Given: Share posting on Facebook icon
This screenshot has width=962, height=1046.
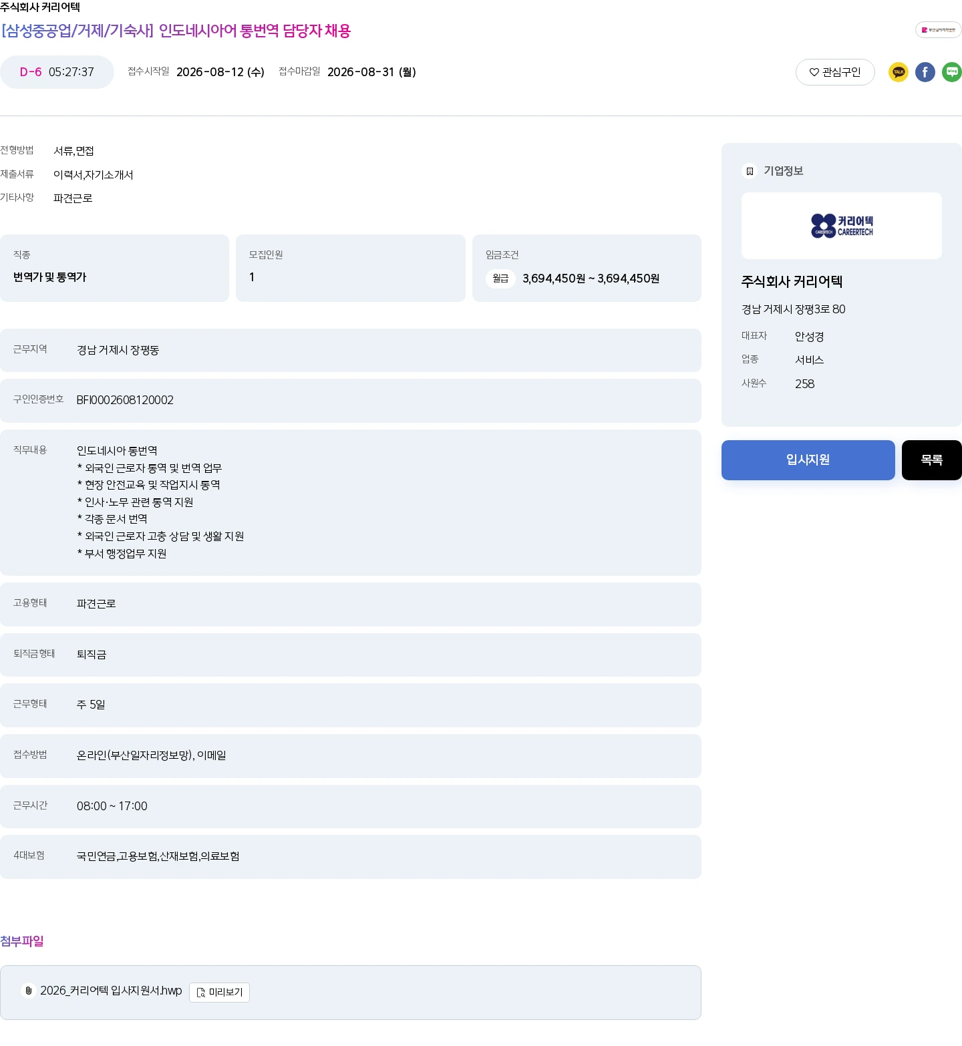Looking at the screenshot, I should [x=925, y=72].
